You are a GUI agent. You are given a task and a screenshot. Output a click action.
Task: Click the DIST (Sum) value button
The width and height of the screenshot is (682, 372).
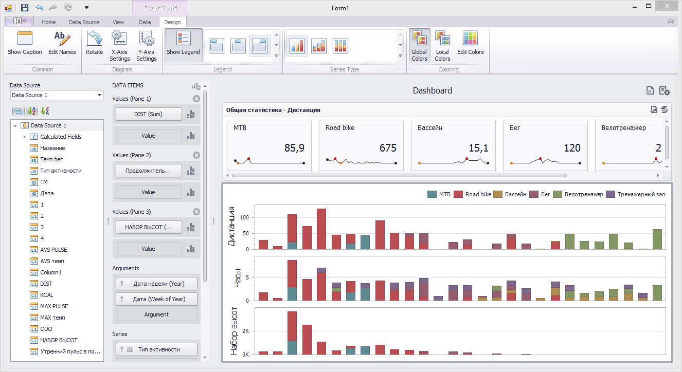[x=148, y=114]
